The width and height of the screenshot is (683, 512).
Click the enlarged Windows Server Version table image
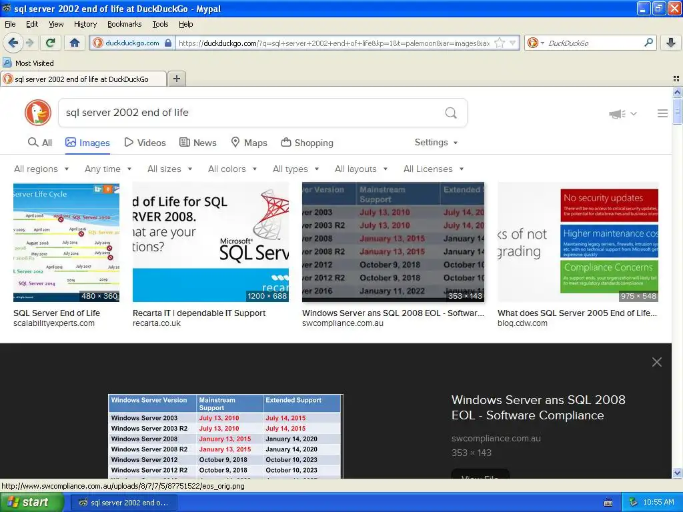tap(225, 436)
